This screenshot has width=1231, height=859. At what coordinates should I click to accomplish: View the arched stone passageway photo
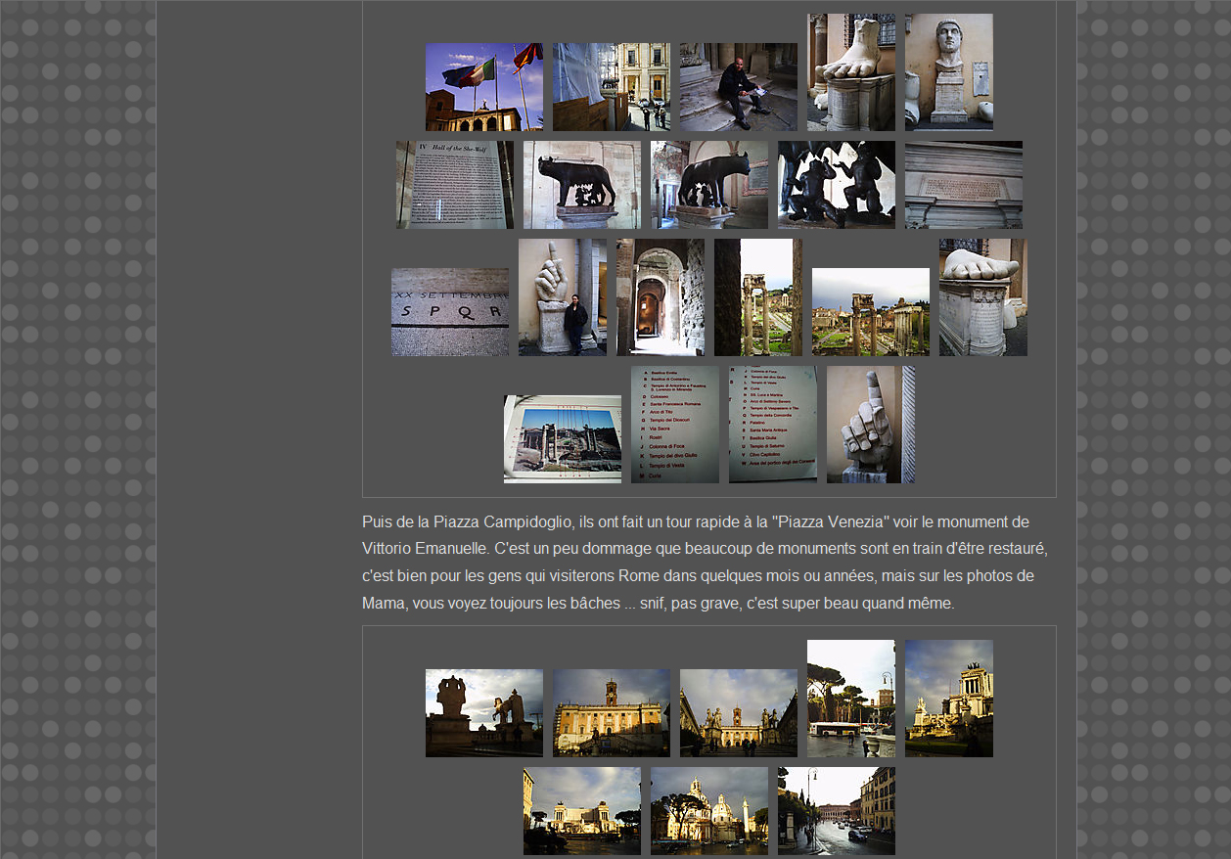[x=660, y=297]
